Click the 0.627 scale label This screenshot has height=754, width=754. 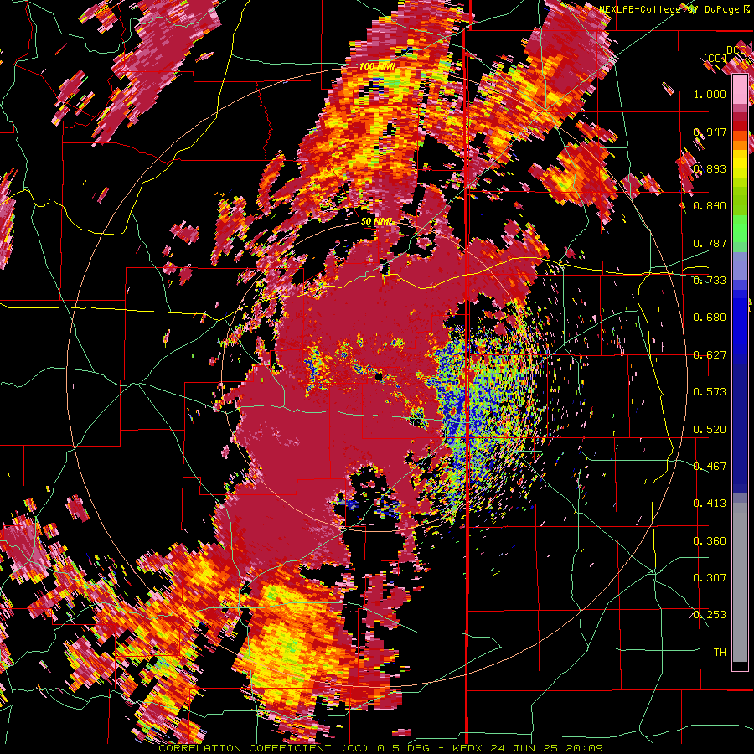click(x=710, y=355)
